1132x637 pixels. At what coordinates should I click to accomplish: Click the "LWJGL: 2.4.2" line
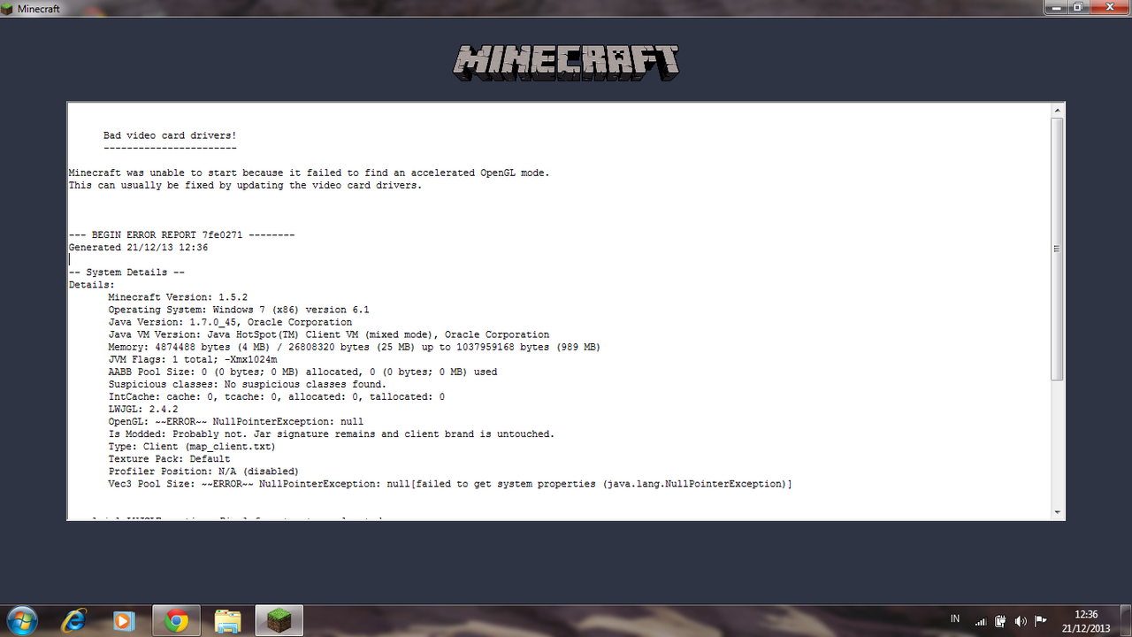(x=143, y=409)
